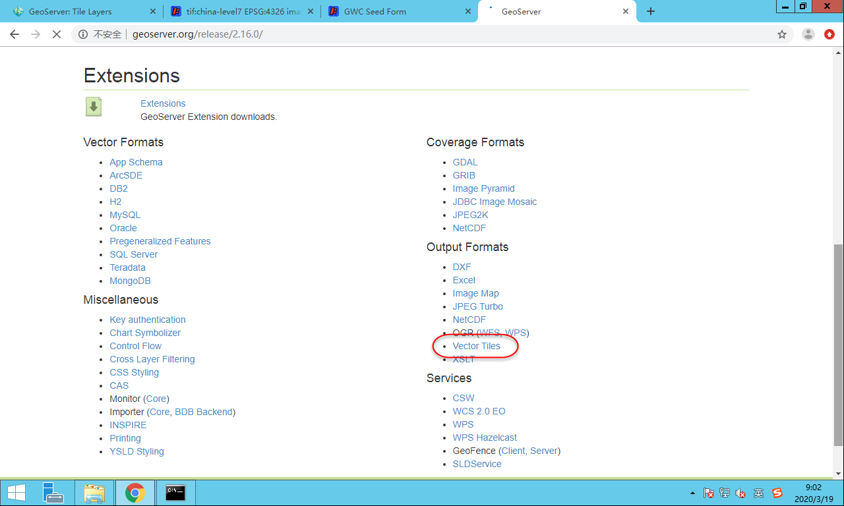Click the action center flag tray icon

pyautogui.click(x=709, y=492)
